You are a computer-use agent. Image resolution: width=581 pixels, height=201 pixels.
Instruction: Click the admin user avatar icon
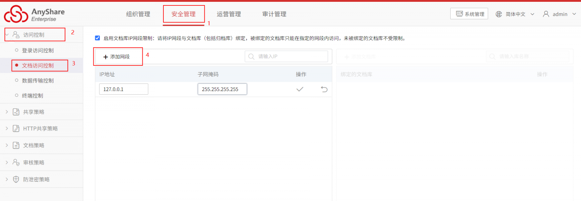pos(546,14)
